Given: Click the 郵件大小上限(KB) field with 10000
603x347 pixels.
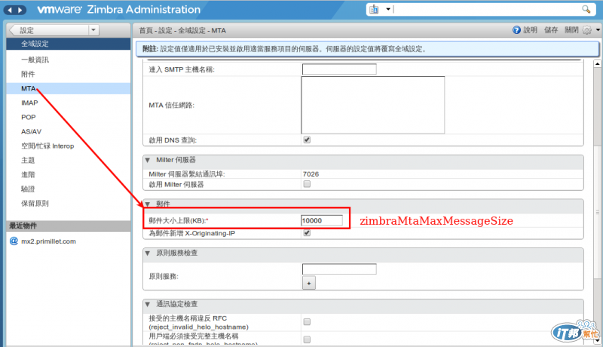Looking at the screenshot, I should click(322, 220).
